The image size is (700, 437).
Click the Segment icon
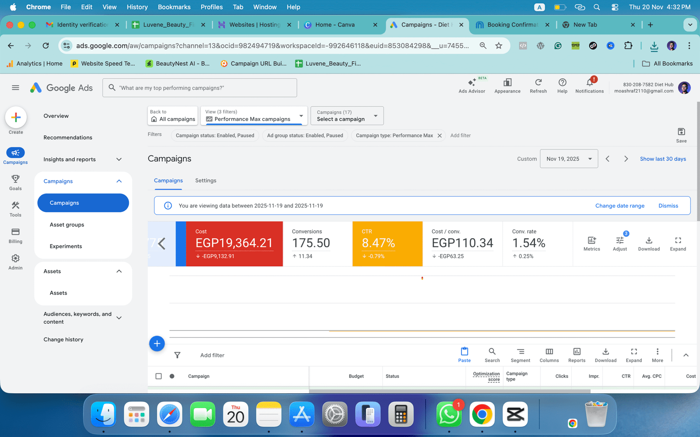pos(520,352)
